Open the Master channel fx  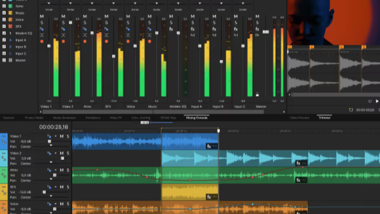click(257, 29)
